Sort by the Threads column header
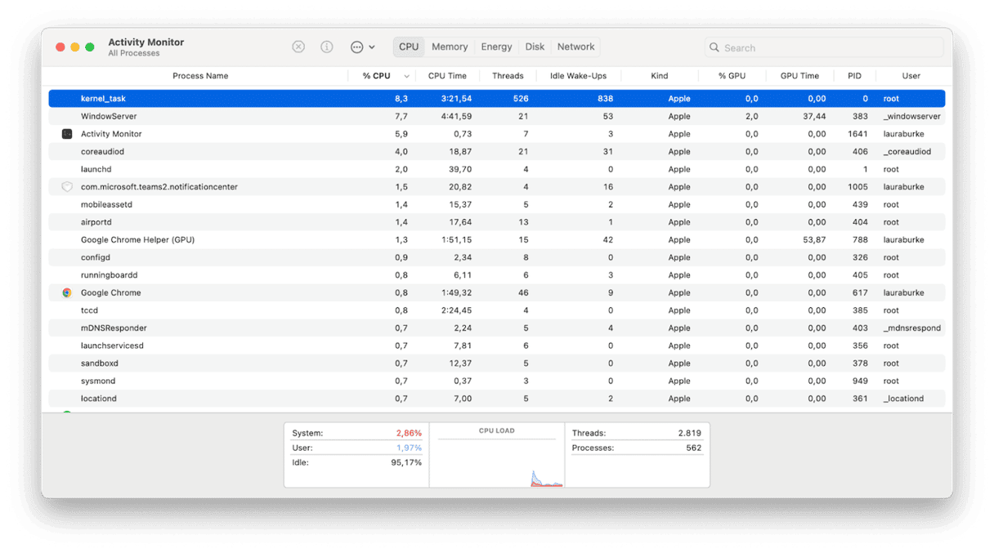Image resolution: width=994 pixels, height=553 pixels. (x=508, y=75)
